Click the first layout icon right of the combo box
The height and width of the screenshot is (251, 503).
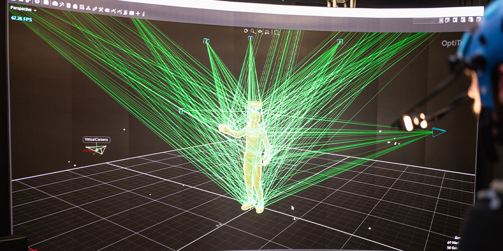[x=448, y=20]
